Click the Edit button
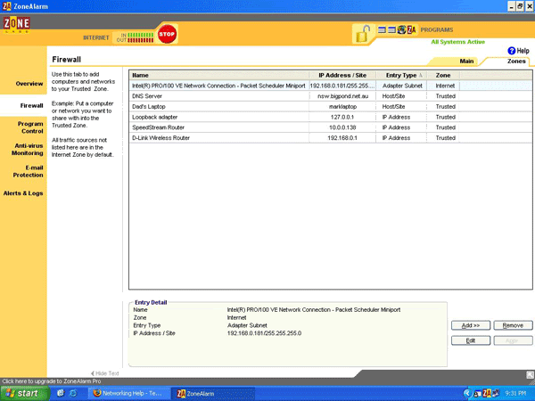Viewport: 535px width, 401px height. point(469,340)
